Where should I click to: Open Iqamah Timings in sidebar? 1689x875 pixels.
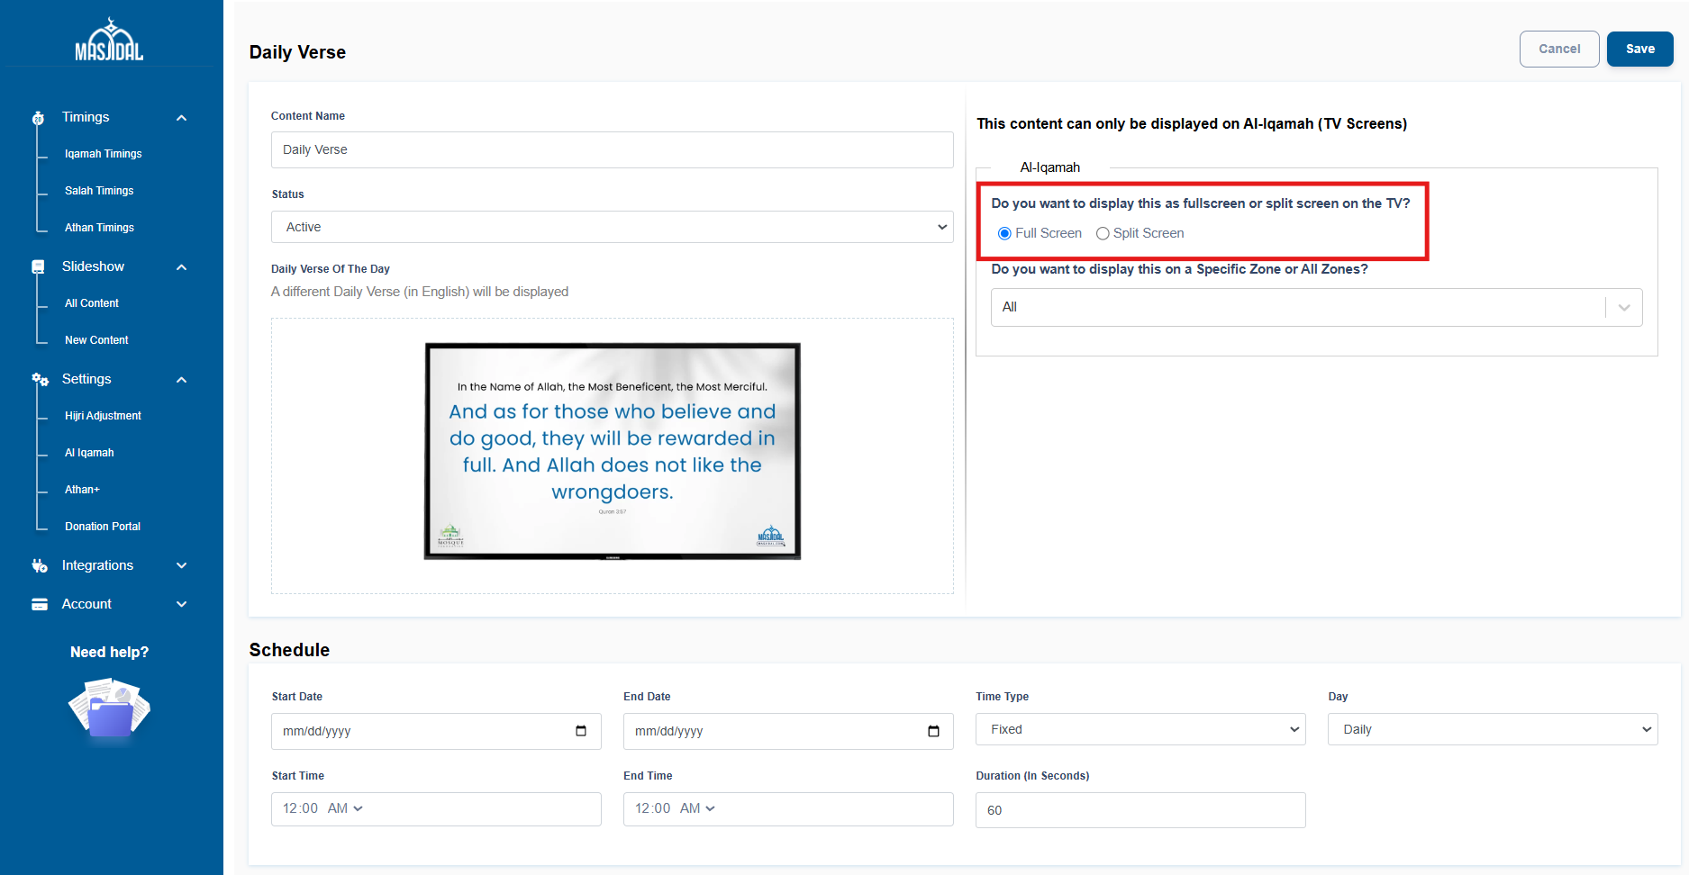[103, 154]
